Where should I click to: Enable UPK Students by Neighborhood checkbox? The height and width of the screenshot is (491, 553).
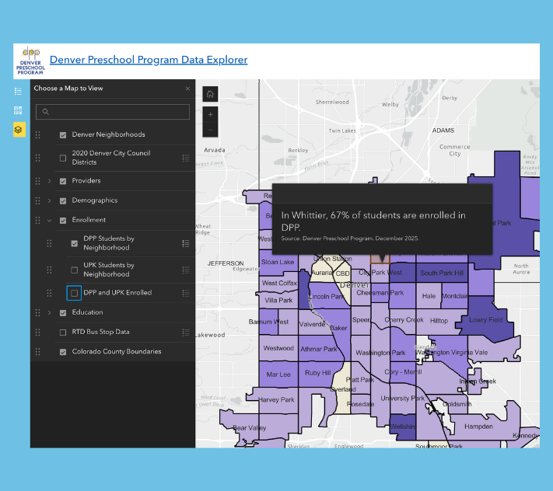click(x=75, y=270)
